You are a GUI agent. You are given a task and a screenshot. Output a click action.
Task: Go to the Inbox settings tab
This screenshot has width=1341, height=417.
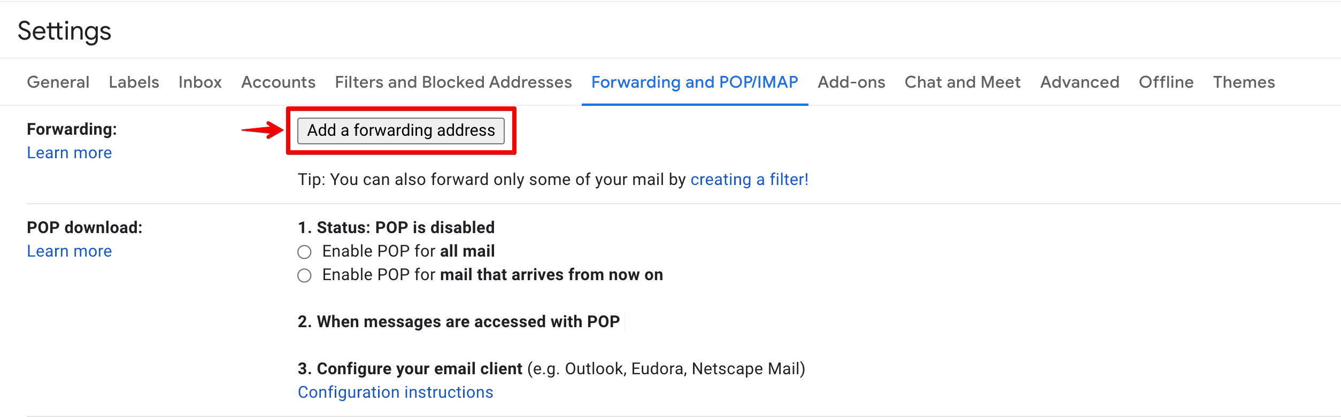[x=200, y=82]
